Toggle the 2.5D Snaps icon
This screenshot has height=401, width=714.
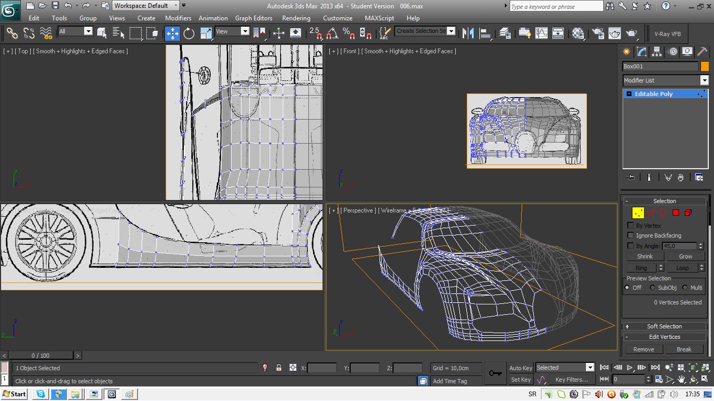316,33
